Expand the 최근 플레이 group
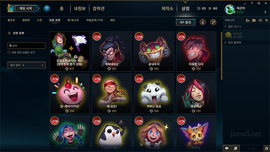The width and height of the screenshot is (270, 152). point(226,42)
